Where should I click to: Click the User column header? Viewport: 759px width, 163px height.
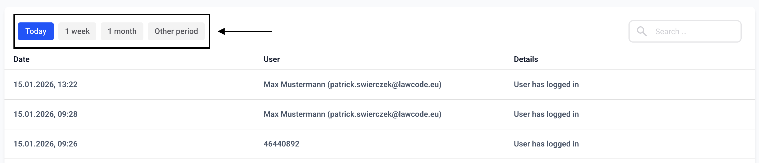(272, 59)
